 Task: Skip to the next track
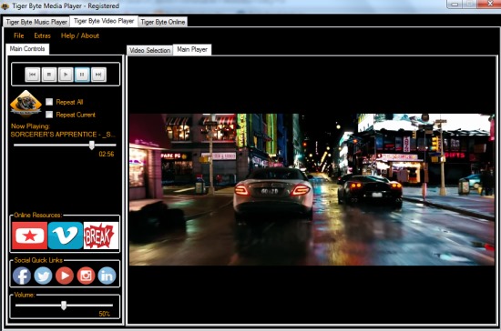98,75
